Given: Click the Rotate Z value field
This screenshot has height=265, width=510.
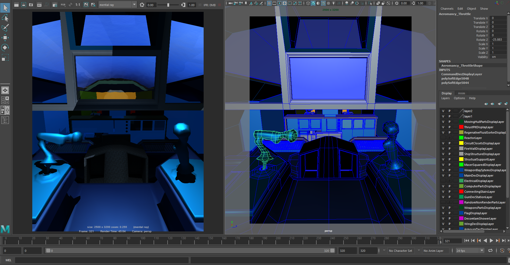Looking at the screenshot, I should (x=498, y=40).
